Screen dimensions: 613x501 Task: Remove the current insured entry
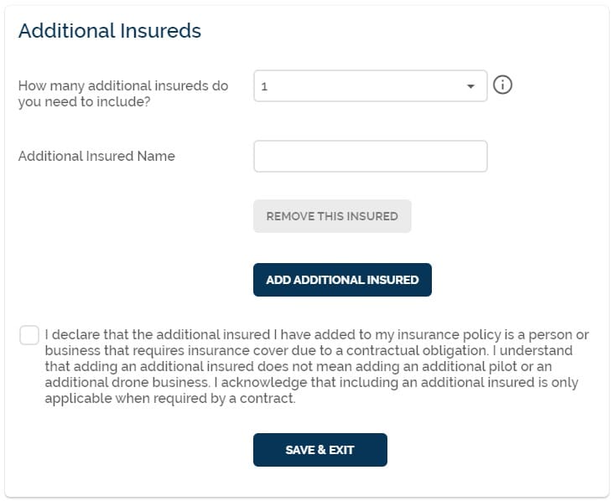332,216
